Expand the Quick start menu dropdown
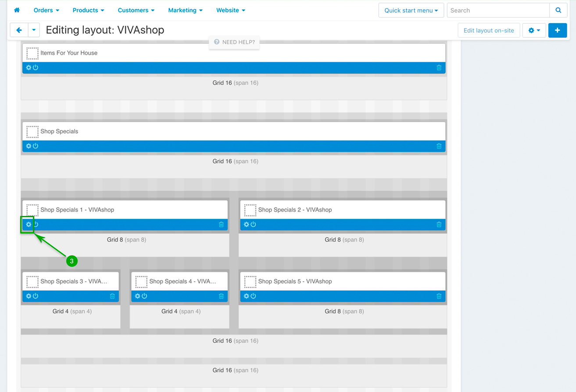The image size is (576, 392). pyautogui.click(x=411, y=10)
